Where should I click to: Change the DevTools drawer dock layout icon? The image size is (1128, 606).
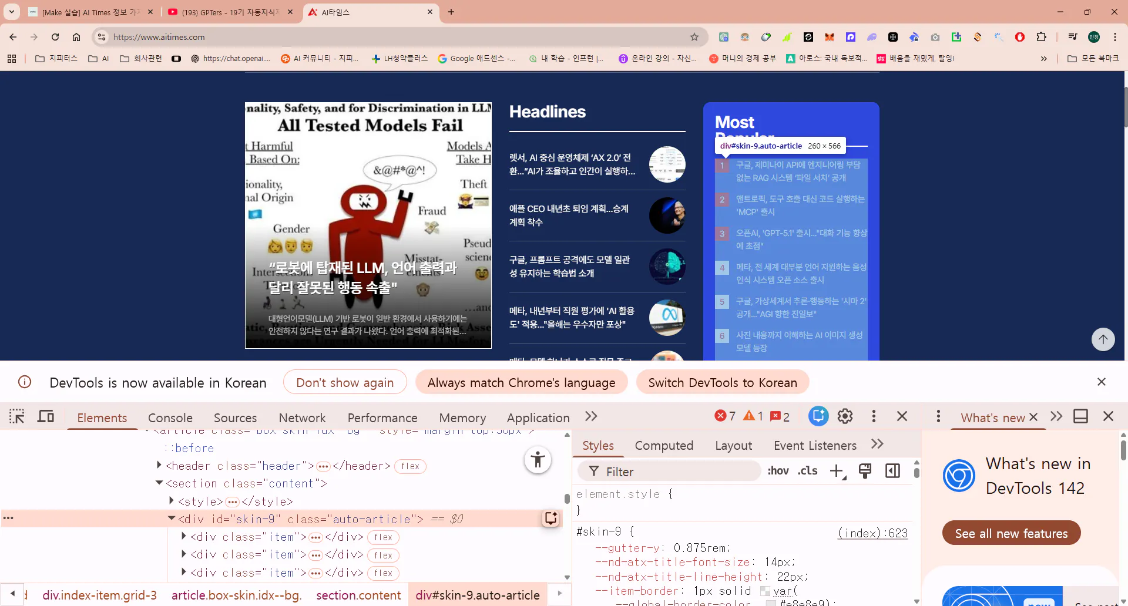click(x=1080, y=416)
